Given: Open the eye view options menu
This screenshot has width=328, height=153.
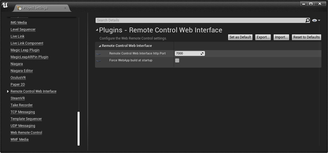Looking at the screenshot, I should (x=316, y=20).
